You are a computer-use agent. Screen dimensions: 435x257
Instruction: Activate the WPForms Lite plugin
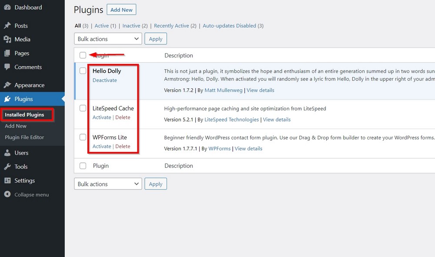pos(101,146)
